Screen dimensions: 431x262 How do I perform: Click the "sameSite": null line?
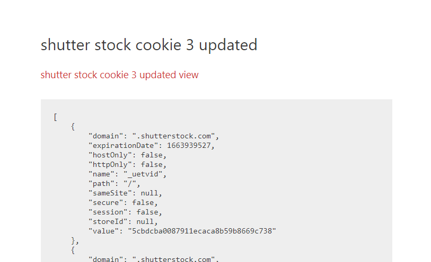point(125,193)
